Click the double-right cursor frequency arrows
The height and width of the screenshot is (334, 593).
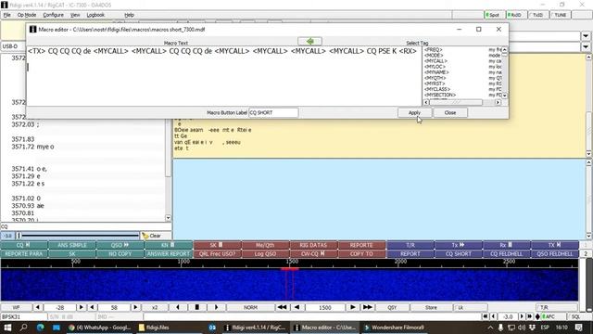click(x=367, y=307)
